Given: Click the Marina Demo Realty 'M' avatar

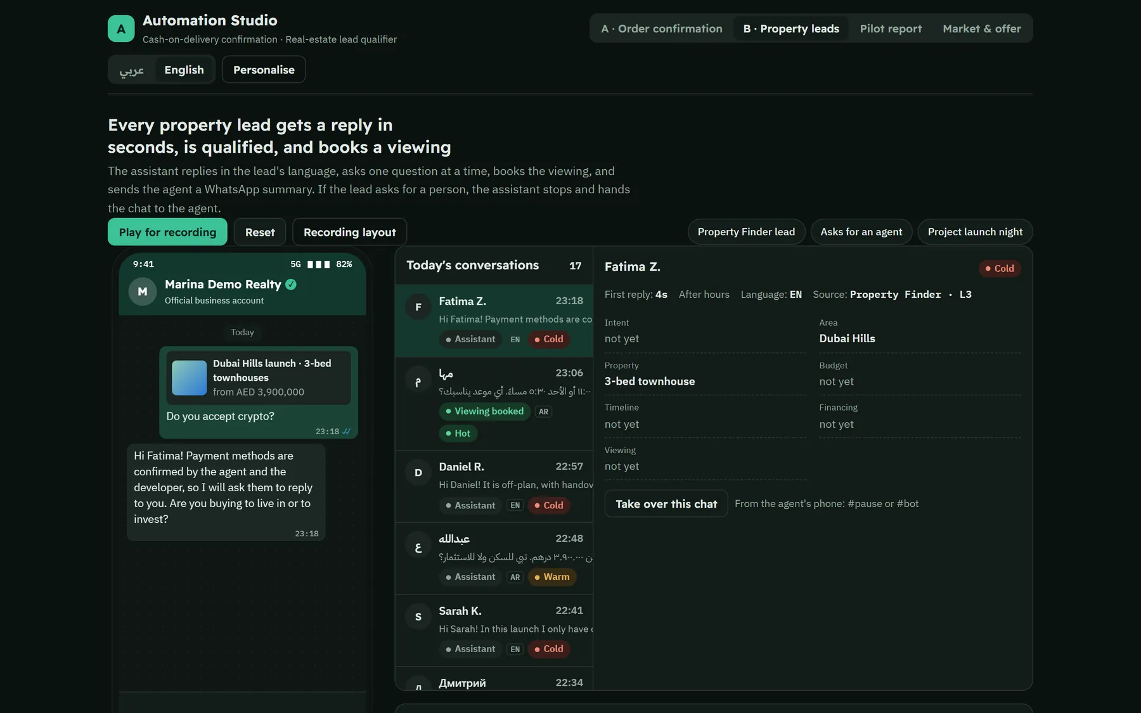Looking at the screenshot, I should (143, 292).
